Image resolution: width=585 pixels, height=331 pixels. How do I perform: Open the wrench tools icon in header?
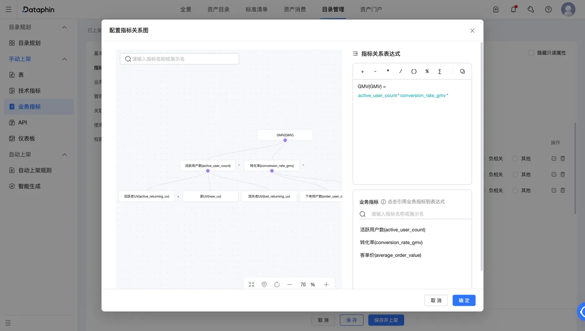(531, 9)
